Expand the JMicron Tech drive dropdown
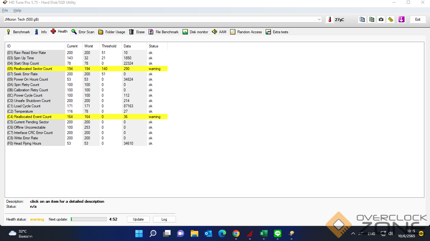 click(319, 19)
